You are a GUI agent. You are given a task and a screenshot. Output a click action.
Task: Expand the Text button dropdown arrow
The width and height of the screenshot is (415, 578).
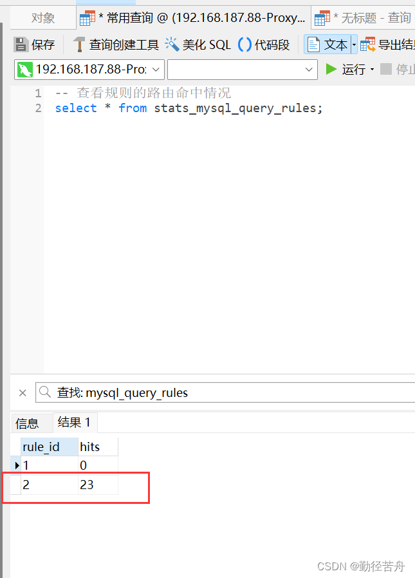tap(354, 44)
